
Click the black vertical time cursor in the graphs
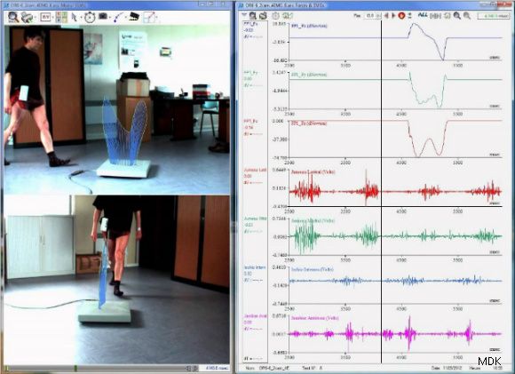[x=381, y=192]
